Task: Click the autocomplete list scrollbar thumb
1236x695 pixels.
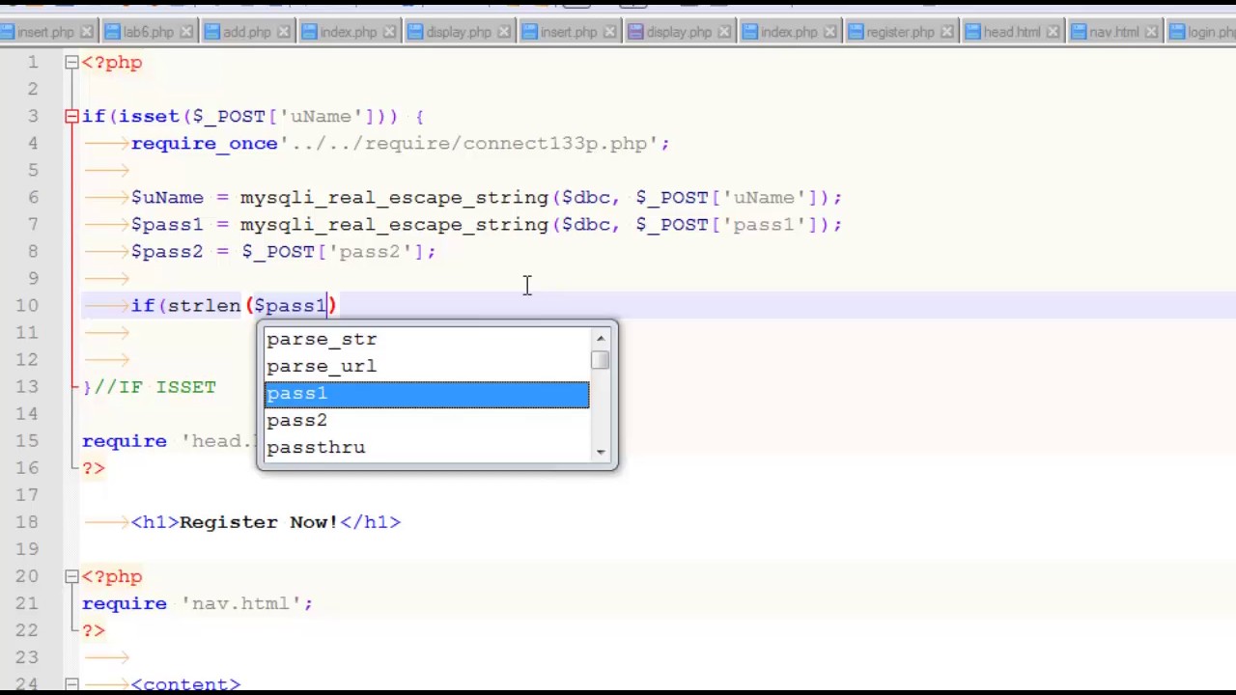Action: coord(601,360)
